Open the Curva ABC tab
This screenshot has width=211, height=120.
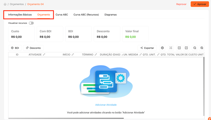point(62,15)
